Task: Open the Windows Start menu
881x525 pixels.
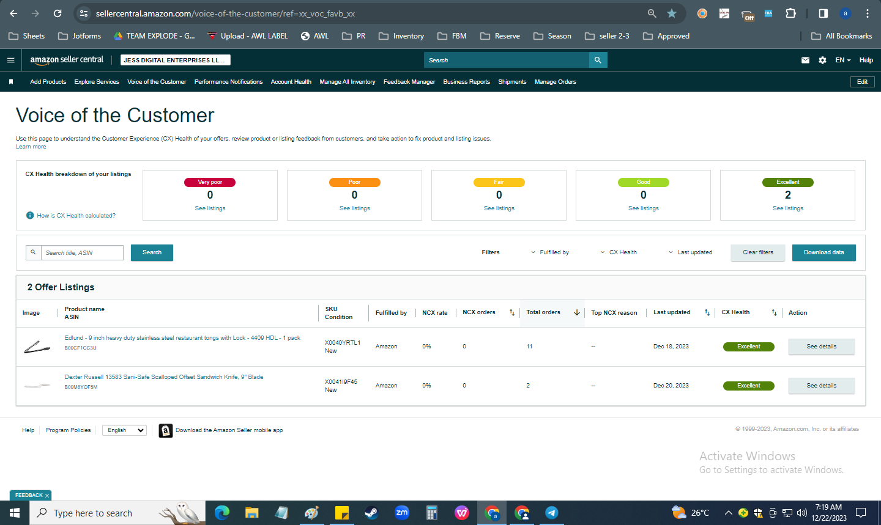Action: click(x=15, y=513)
